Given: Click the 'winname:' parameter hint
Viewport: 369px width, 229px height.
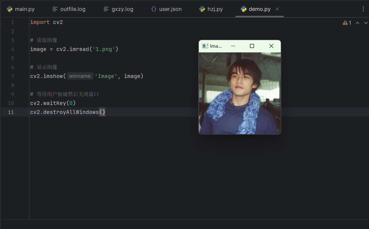Looking at the screenshot, I should pos(80,76).
